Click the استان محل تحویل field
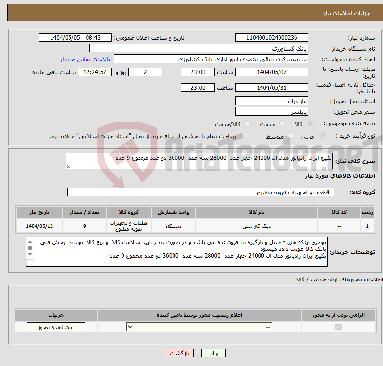Image resolution: width=383 pixels, height=366 pixels. click(x=271, y=101)
